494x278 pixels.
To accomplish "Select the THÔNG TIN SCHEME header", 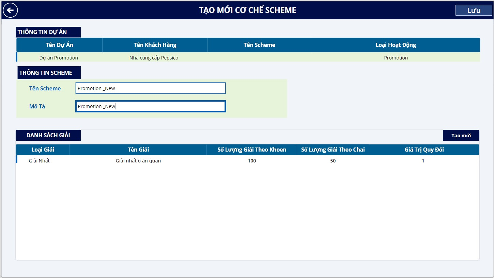I will pyautogui.click(x=49, y=73).
